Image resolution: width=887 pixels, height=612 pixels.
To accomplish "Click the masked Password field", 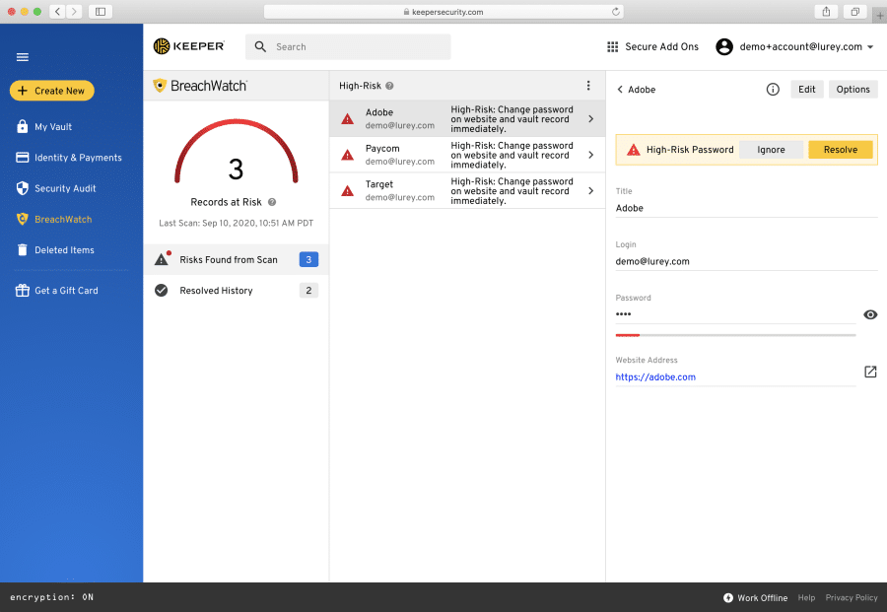I will tap(735, 314).
